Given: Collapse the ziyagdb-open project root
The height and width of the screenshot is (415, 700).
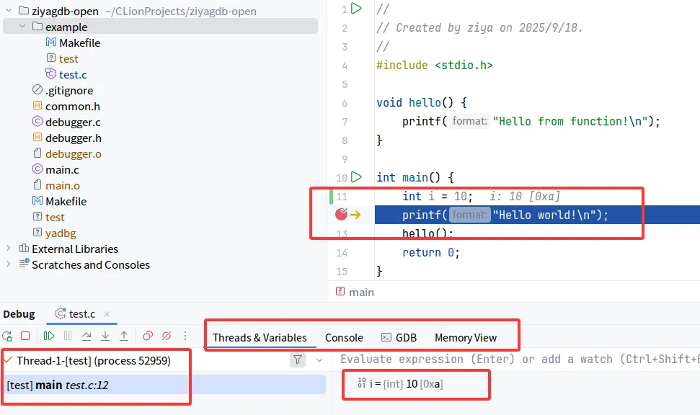Looking at the screenshot, I should click(x=9, y=11).
